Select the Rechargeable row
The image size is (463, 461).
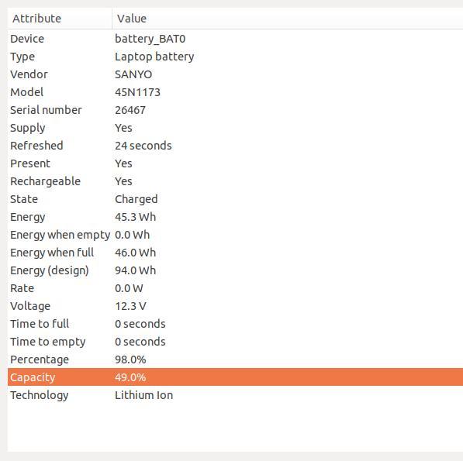click(235, 181)
